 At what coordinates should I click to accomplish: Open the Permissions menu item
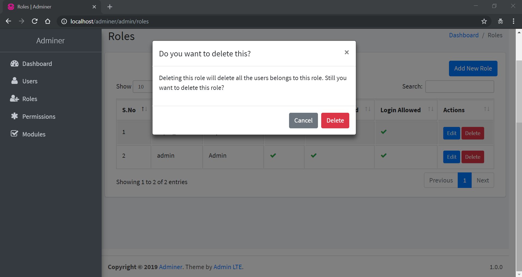click(x=39, y=117)
